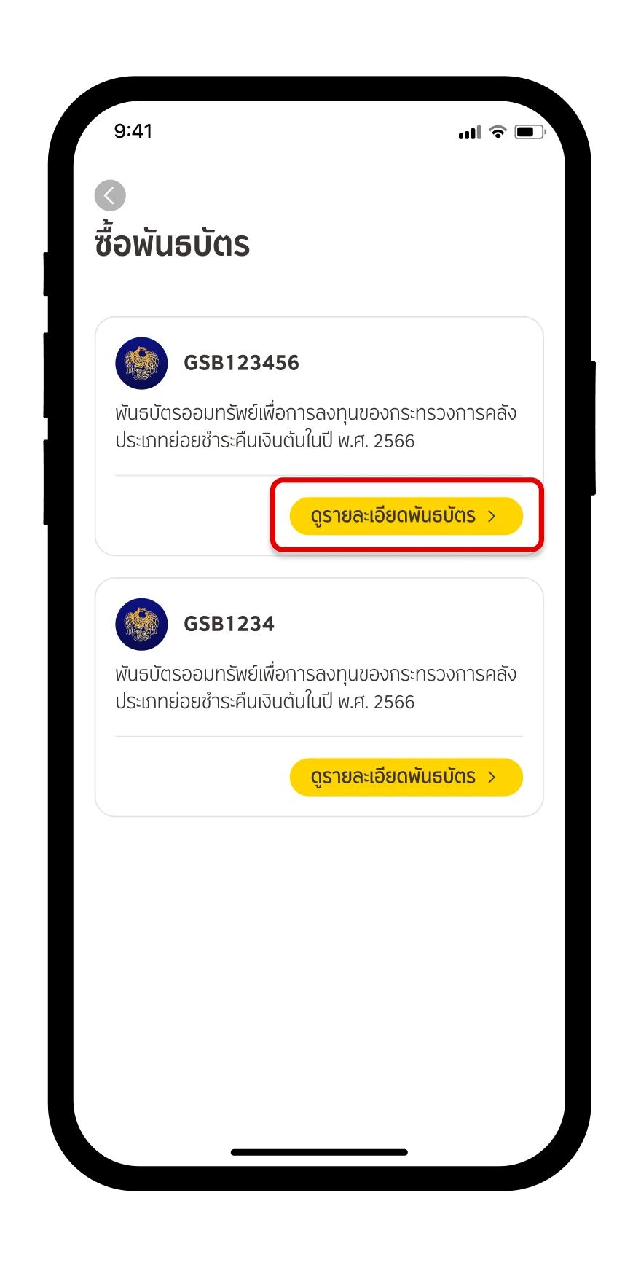Tap the home indicator bar at bottom
The image size is (641, 1268).
pos(319,1152)
